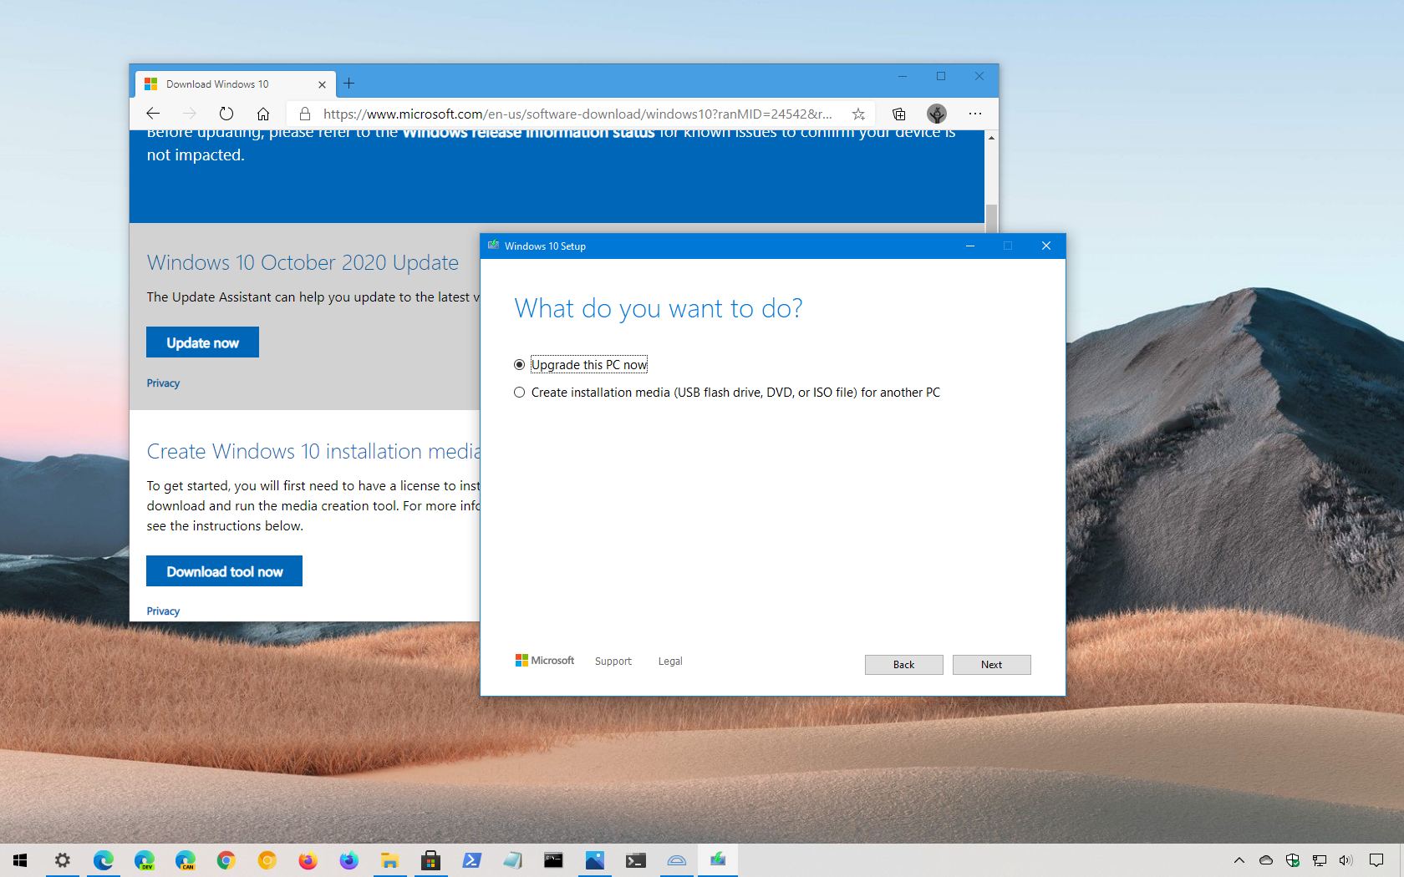
Task: Click the Download tool now button
Action: coord(224,571)
